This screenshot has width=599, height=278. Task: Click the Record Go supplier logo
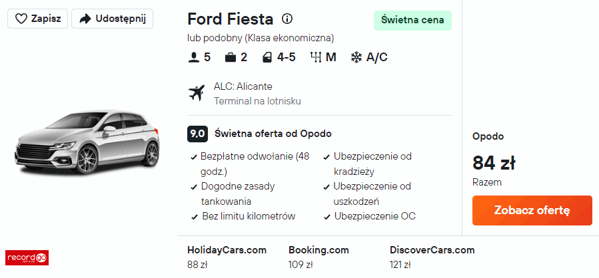[27, 257]
